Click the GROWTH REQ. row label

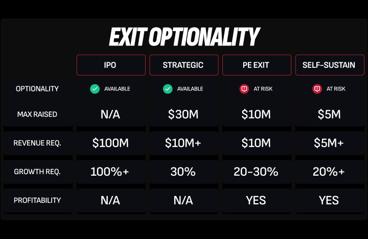(38, 172)
